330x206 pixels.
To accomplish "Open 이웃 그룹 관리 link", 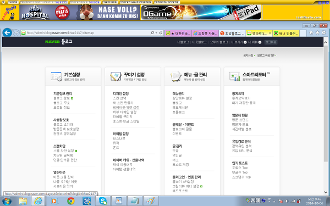I will point(63,177).
